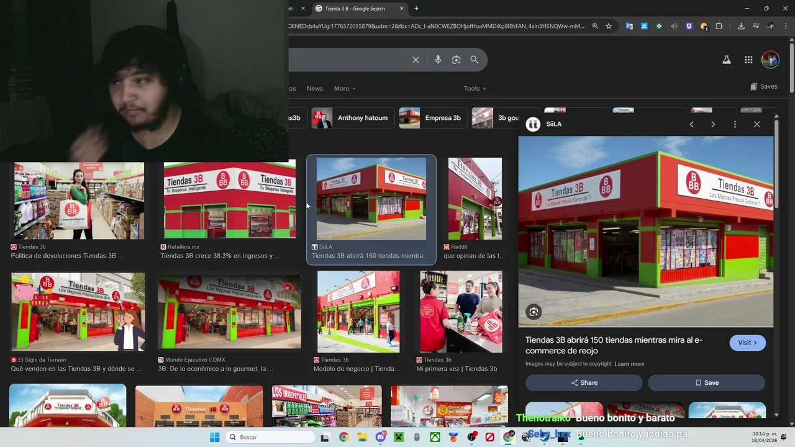Open Modelo de negocio Tiendas 3b image
Screen dimensions: 795x447
point(358,312)
